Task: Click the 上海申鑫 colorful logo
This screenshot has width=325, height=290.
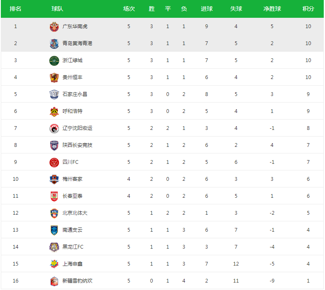Action: (54, 264)
